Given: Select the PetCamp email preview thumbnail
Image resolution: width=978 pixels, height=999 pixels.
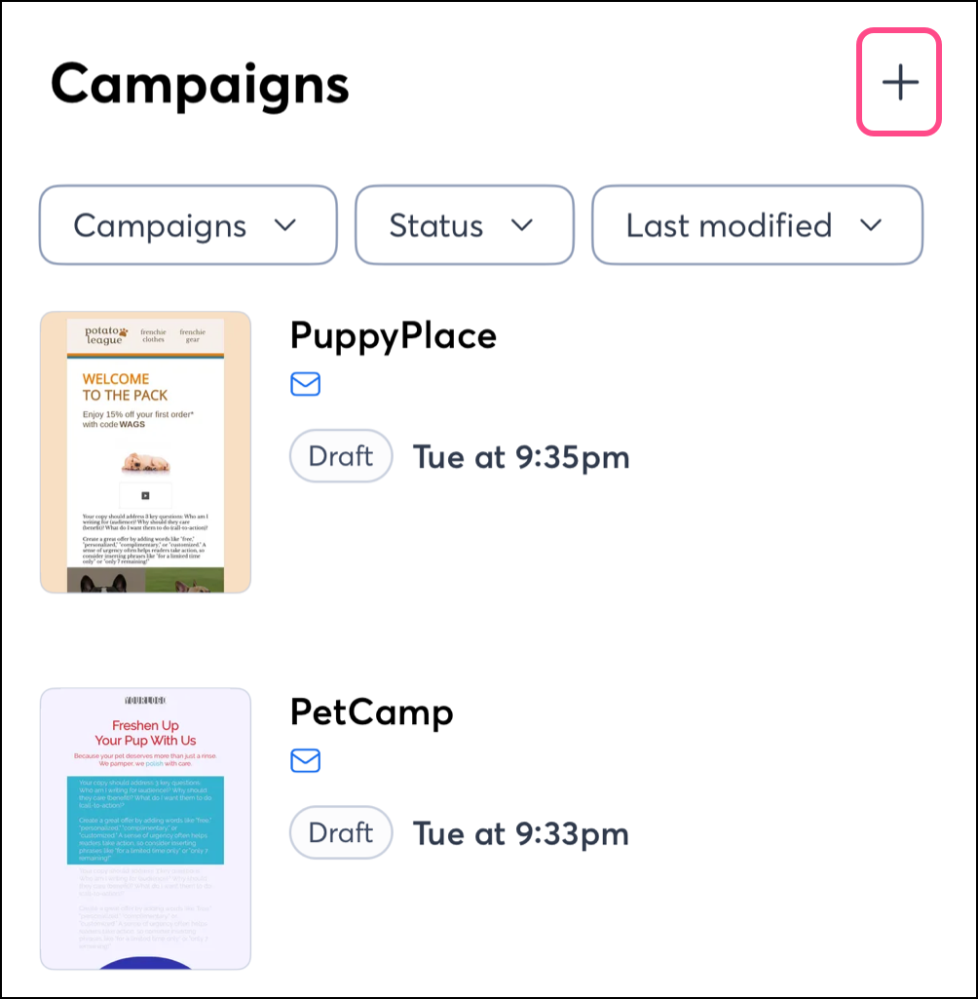Looking at the screenshot, I should click(145, 828).
